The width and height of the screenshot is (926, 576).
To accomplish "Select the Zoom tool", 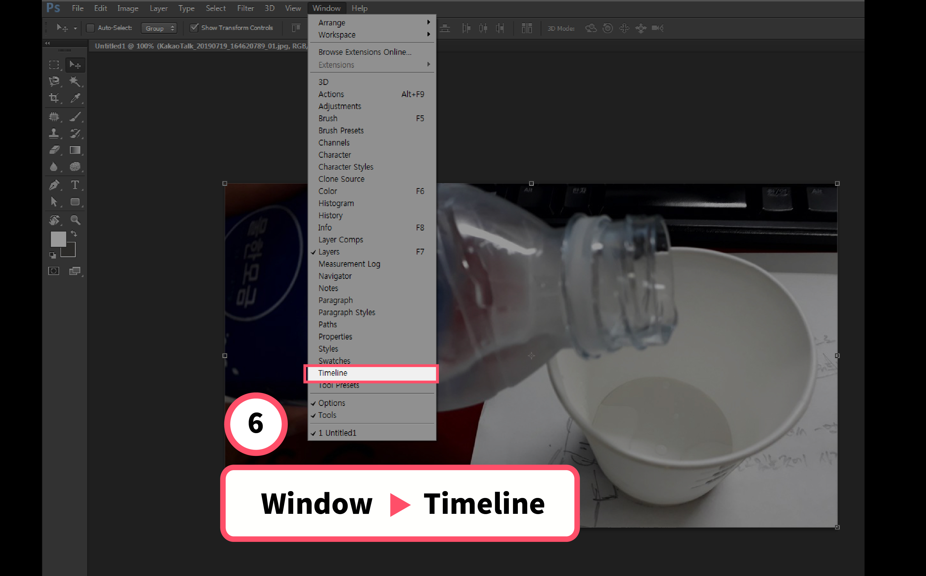I will 75,220.
